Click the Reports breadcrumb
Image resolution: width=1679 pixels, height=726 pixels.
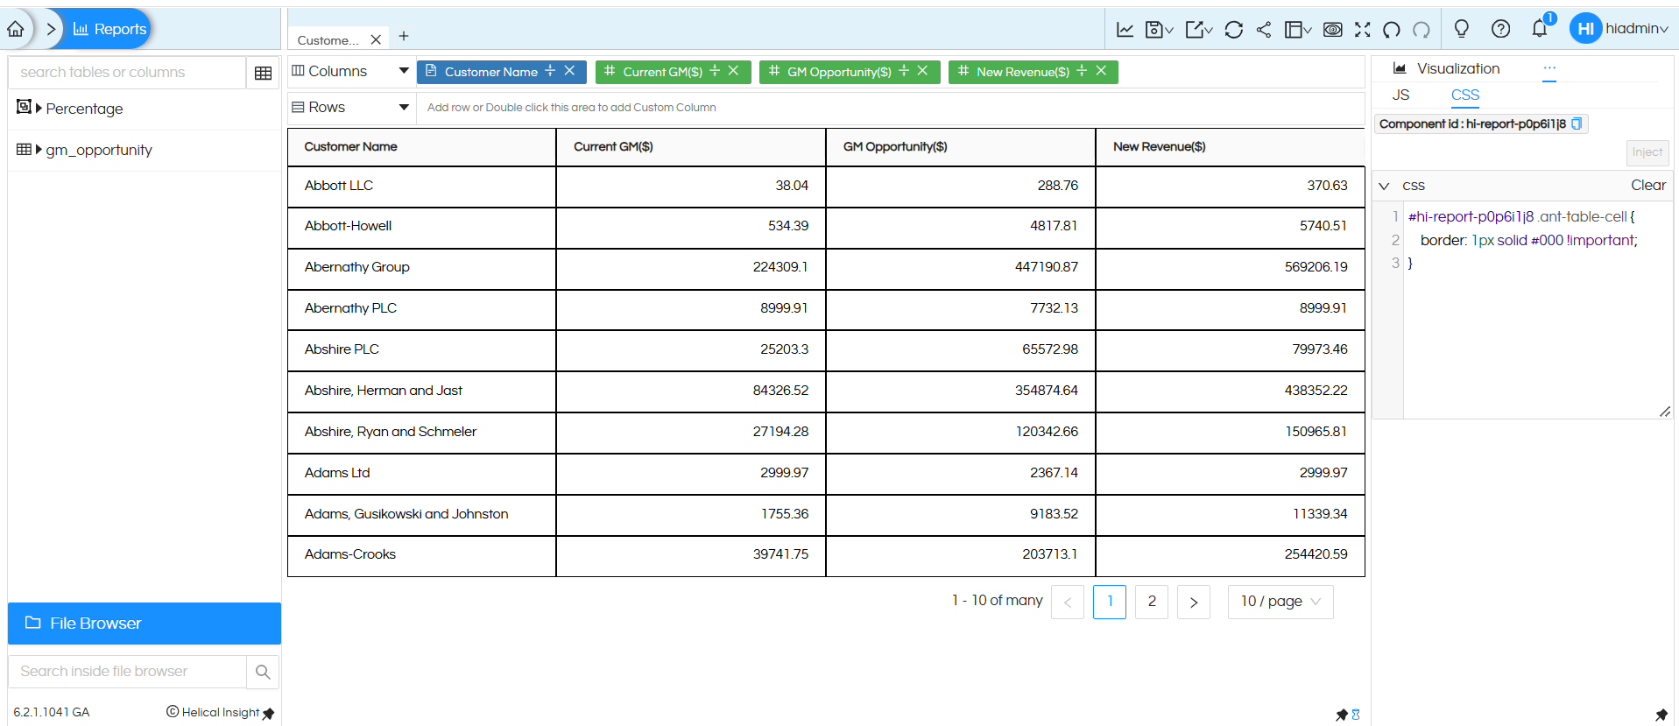110,29
